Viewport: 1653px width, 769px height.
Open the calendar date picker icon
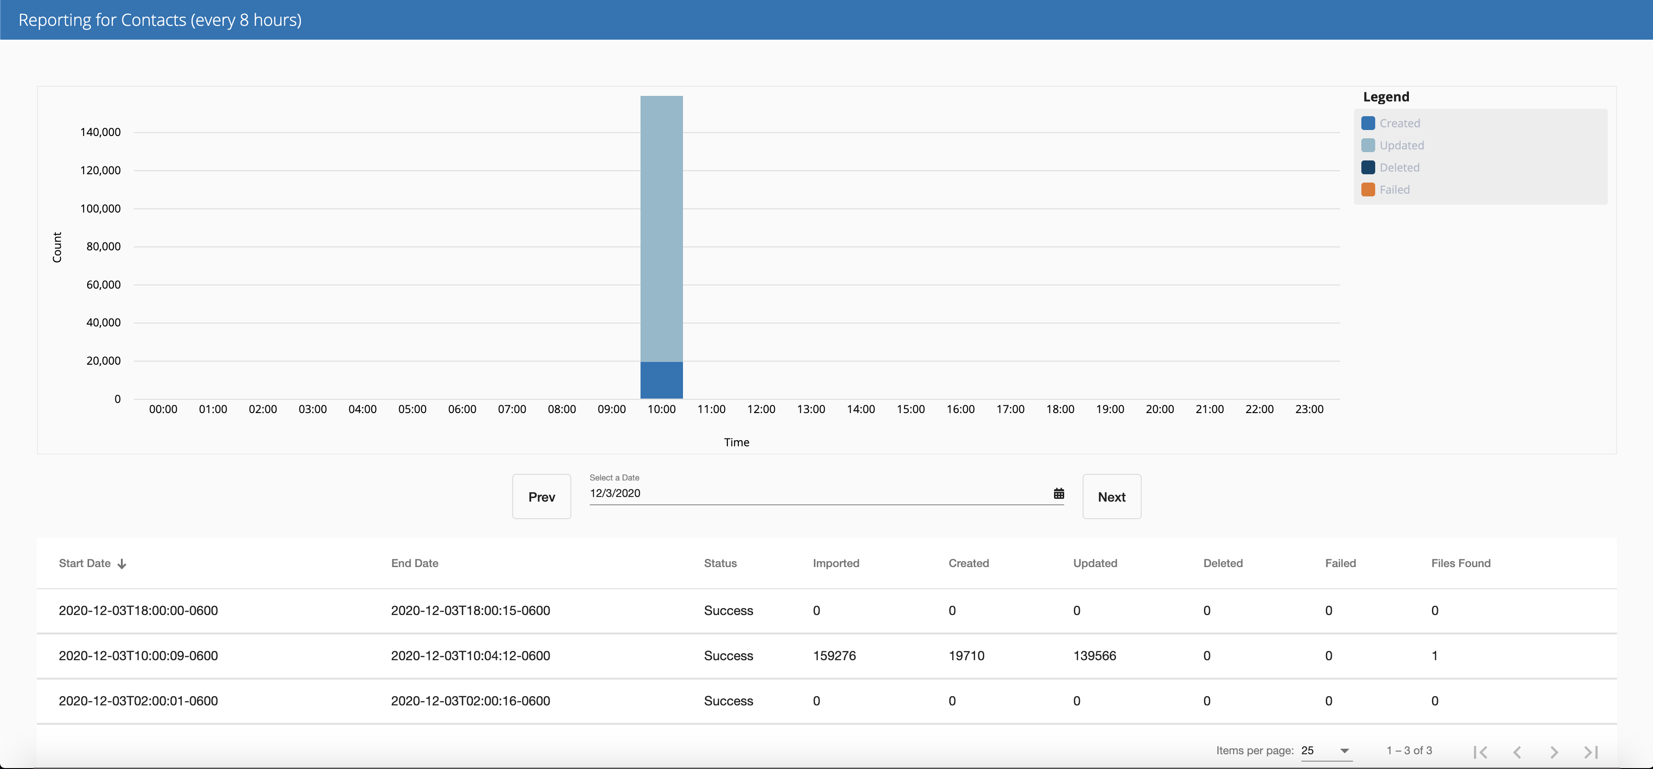click(x=1059, y=493)
